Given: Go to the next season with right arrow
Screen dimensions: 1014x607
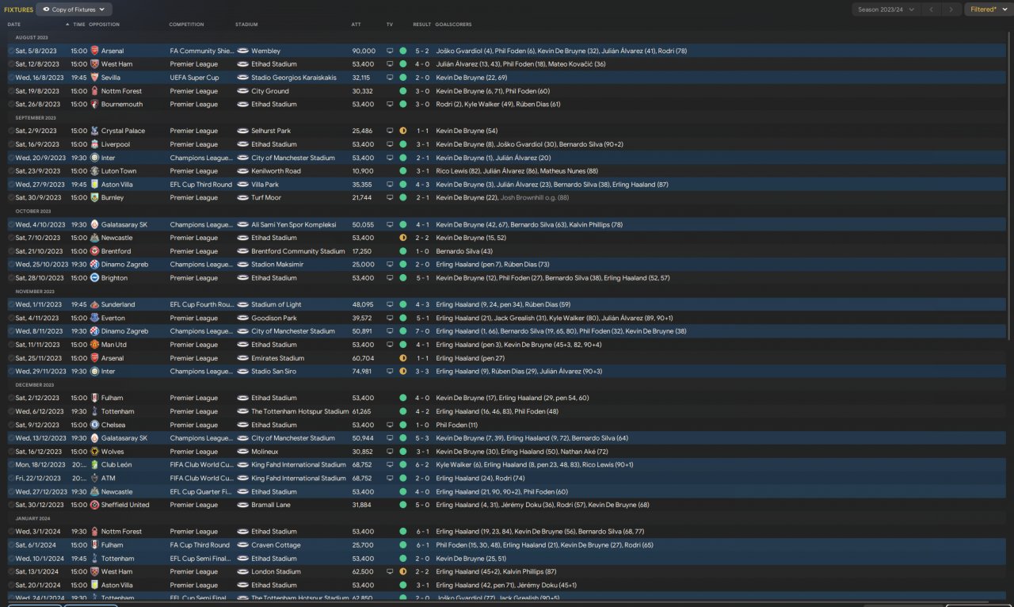Looking at the screenshot, I should pyautogui.click(x=951, y=10).
